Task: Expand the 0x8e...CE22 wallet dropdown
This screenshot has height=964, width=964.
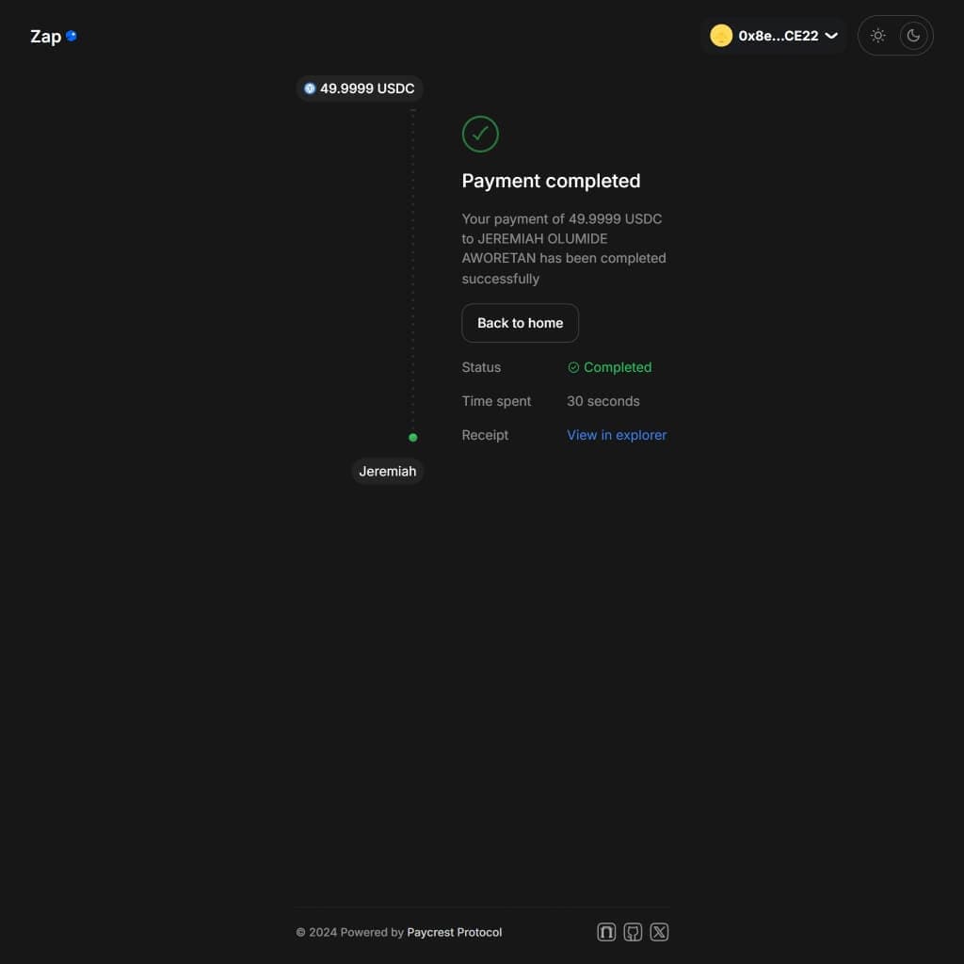Action: (x=830, y=36)
